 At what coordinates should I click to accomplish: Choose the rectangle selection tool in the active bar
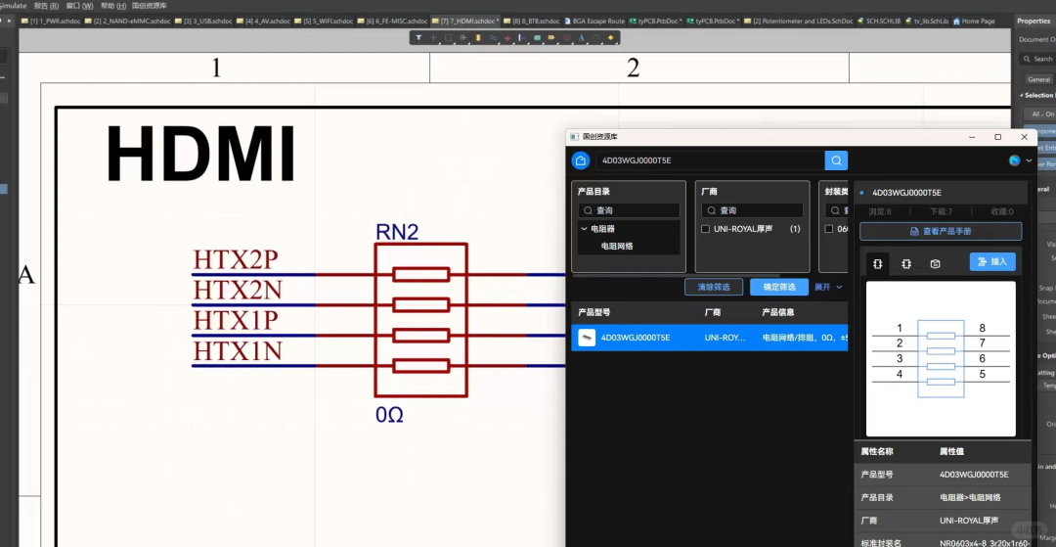tap(449, 38)
